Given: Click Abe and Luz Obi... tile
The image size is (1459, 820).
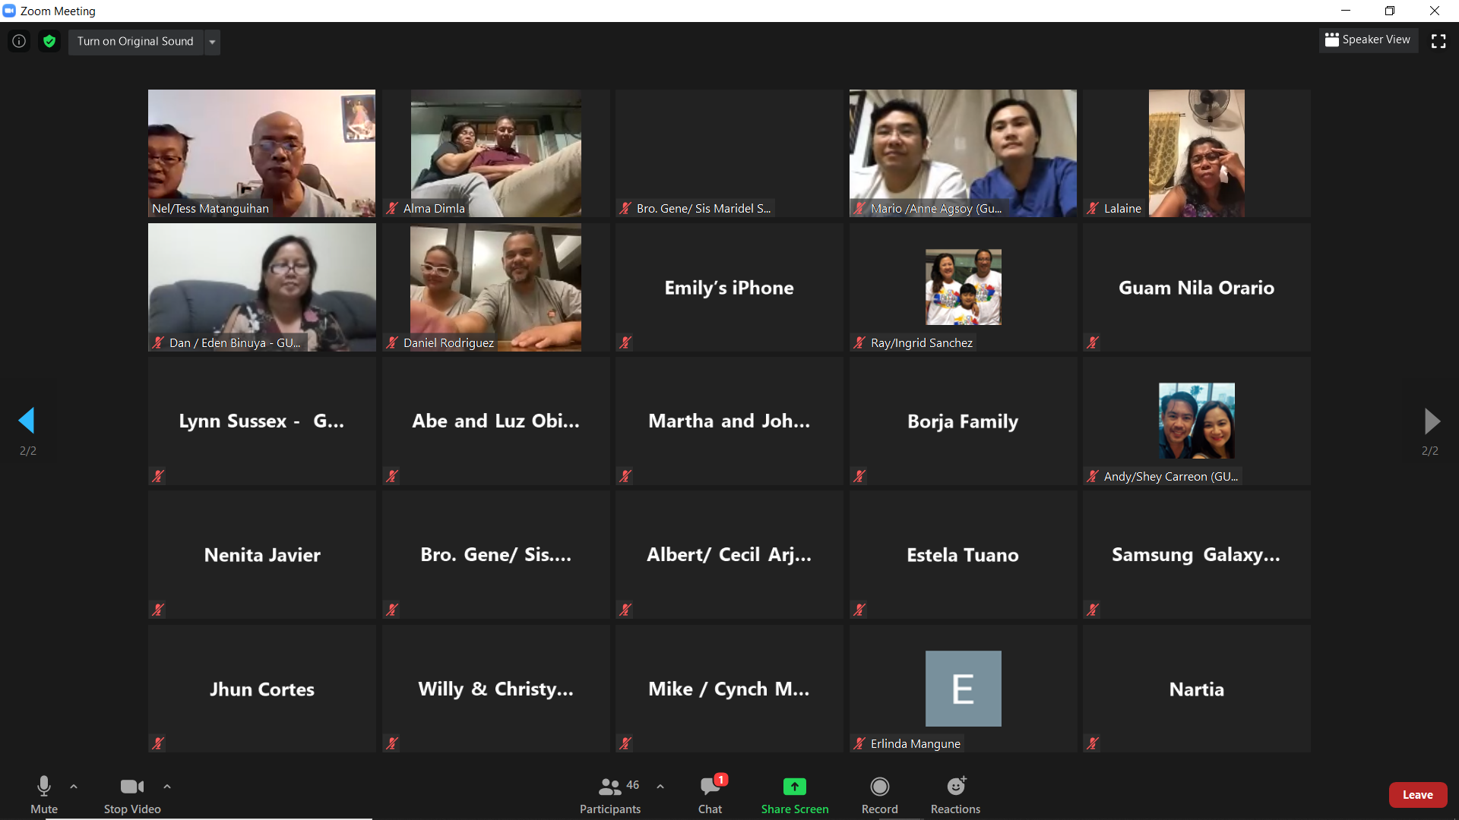Looking at the screenshot, I should point(495,421).
